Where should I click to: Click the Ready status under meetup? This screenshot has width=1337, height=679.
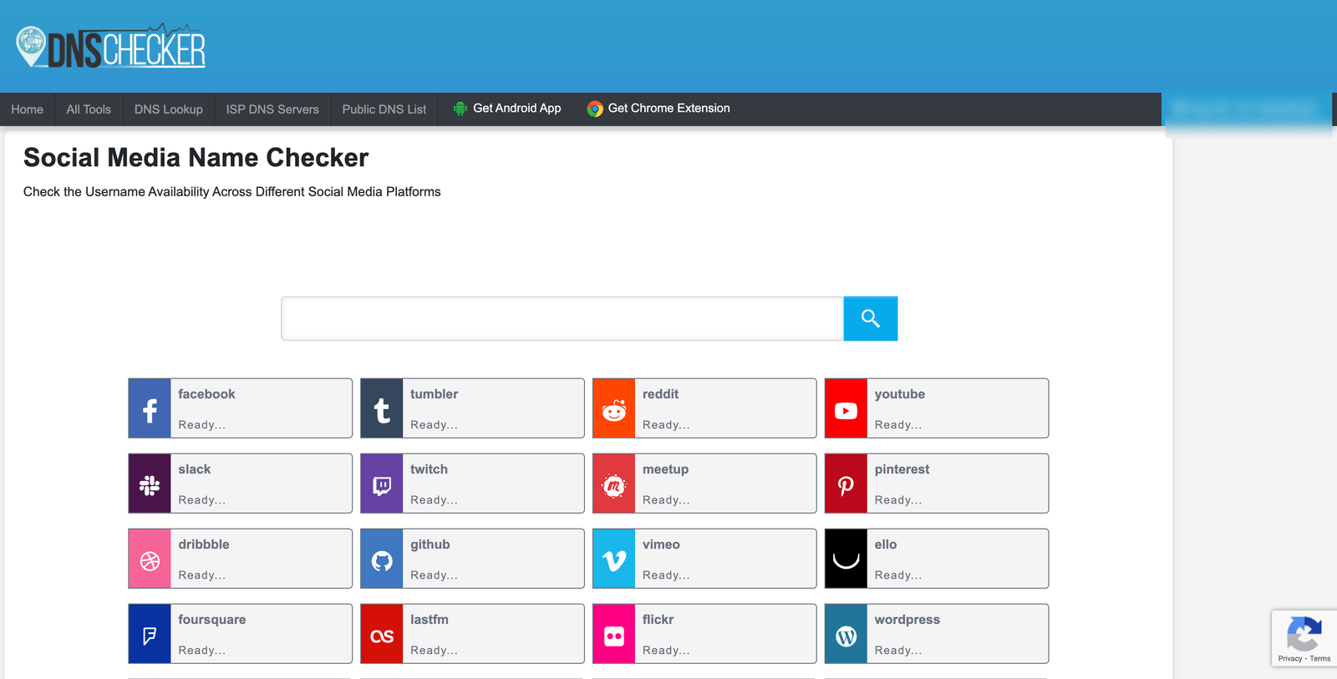[x=666, y=500]
